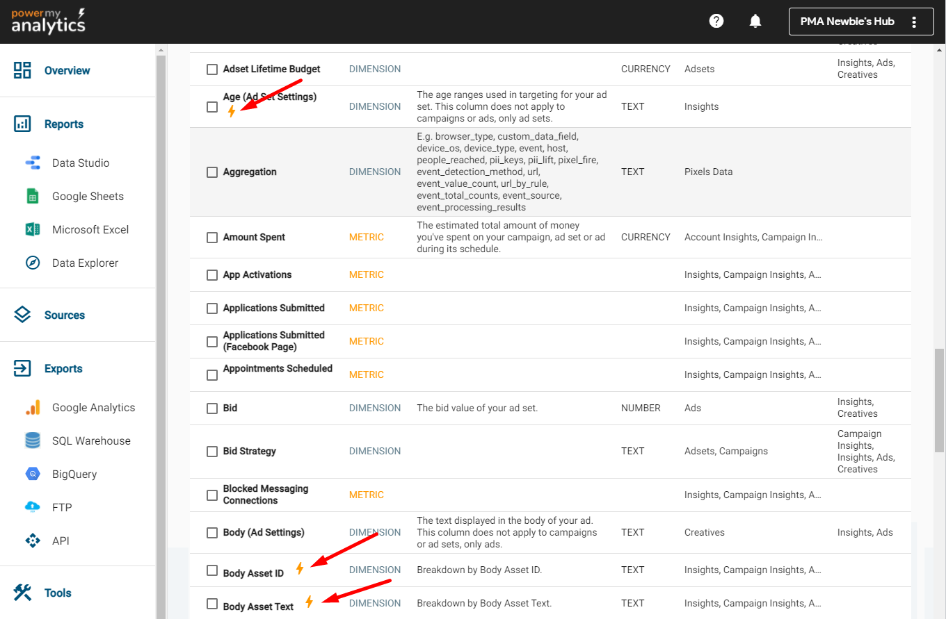Open the Google Analytics export link
The image size is (946, 619).
coord(93,407)
